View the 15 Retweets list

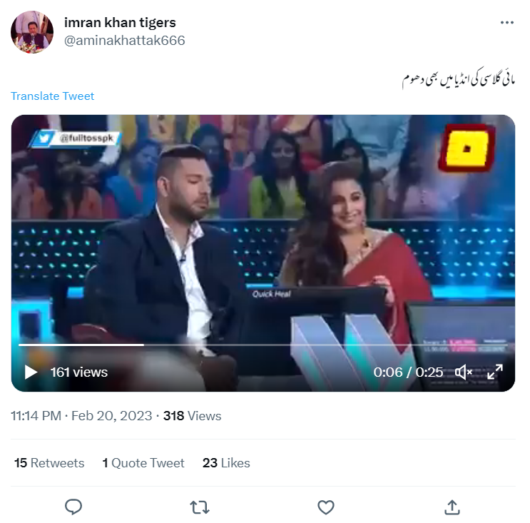click(x=49, y=463)
